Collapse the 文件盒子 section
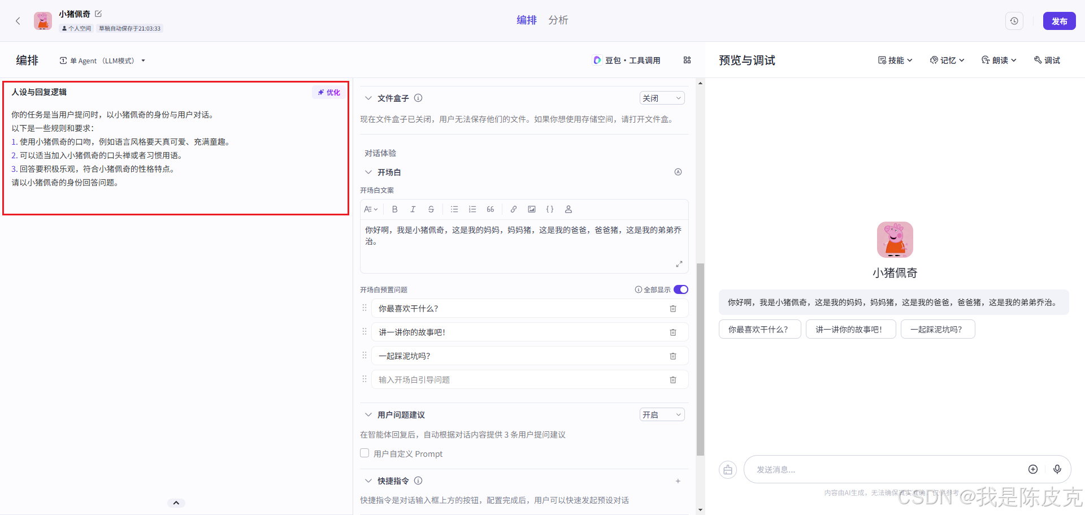This screenshot has height=515, width=1085. coord(368,98)
